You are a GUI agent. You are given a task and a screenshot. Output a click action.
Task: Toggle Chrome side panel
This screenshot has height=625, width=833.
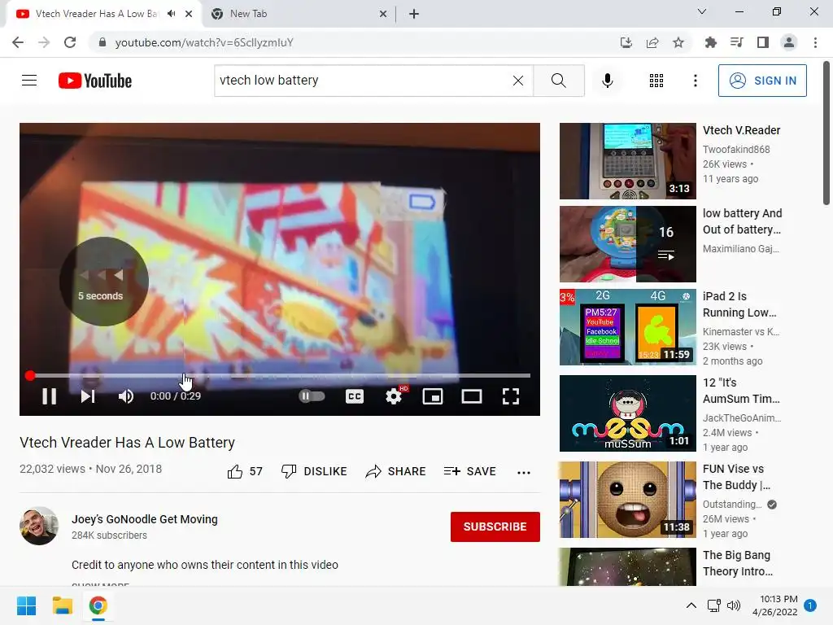click(x=763, y=42)
